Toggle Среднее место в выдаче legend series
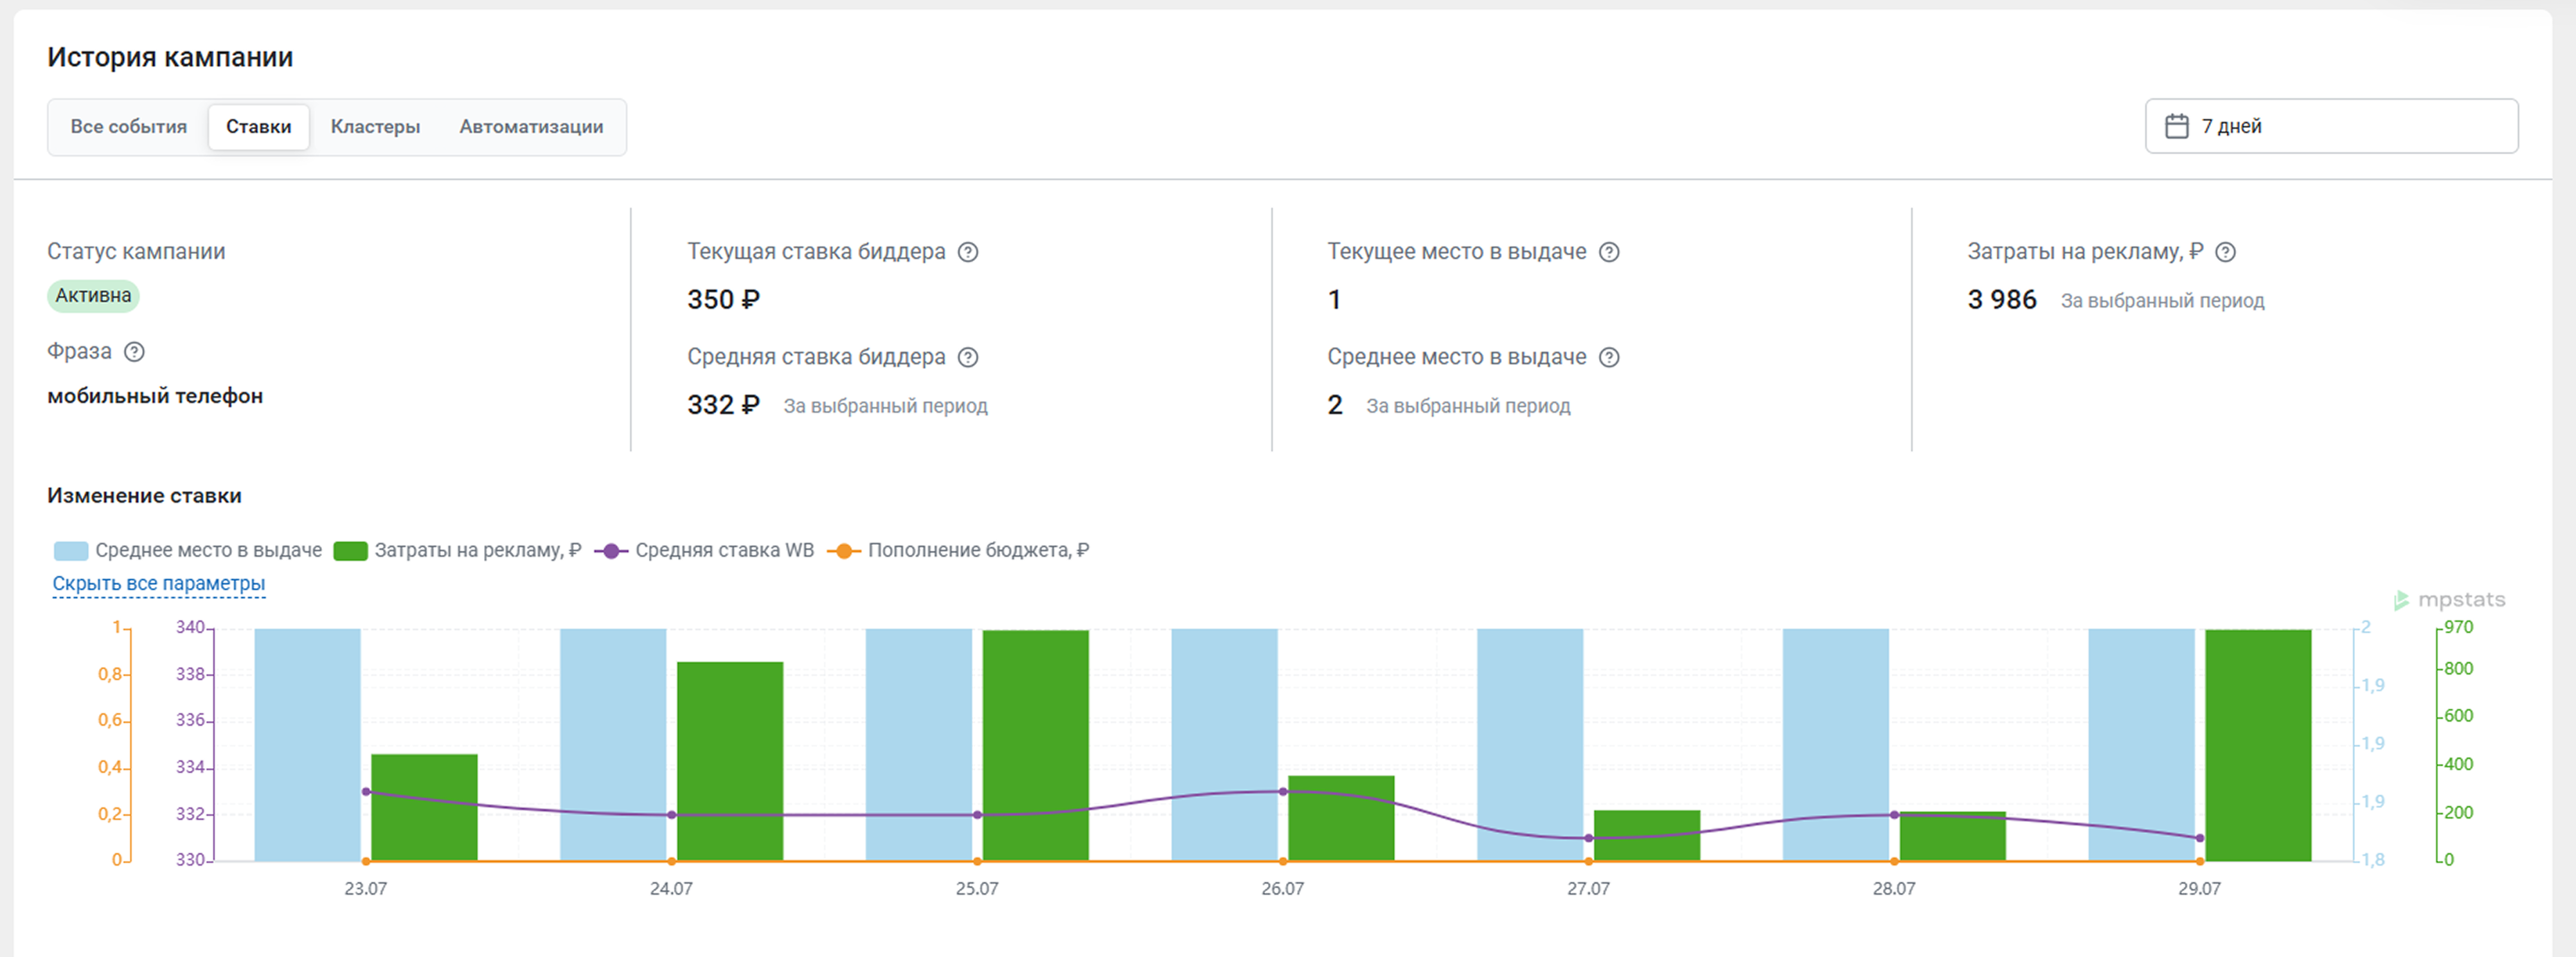This screenshot has width=2576, height=957. click(x=188, y=550)
